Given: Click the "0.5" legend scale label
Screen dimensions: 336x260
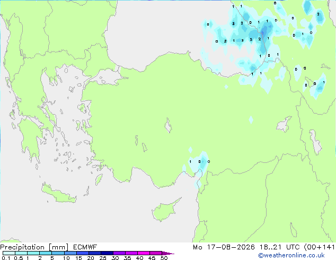Looking at the screenshot, I should click(x=18, y=258).
